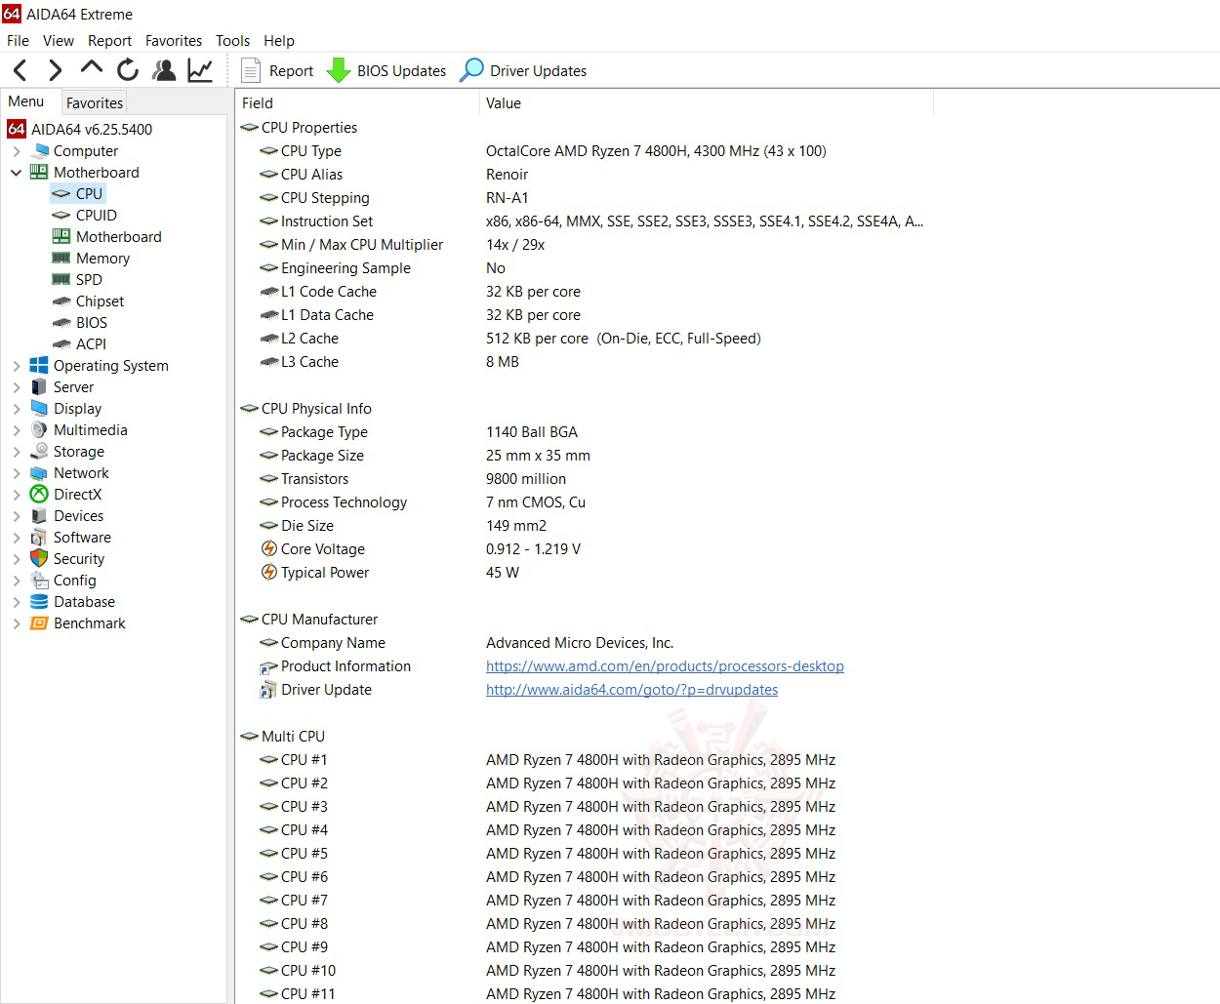The width and height of the screenshot is (1220, 1004).
Task: Select the Core Voltage row
Action: click(x=586, y=549)
